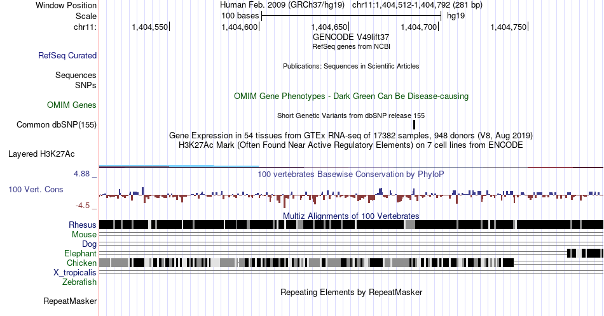
Task: Open the 100 Vert. Cons track label
Action: (36, 189)
